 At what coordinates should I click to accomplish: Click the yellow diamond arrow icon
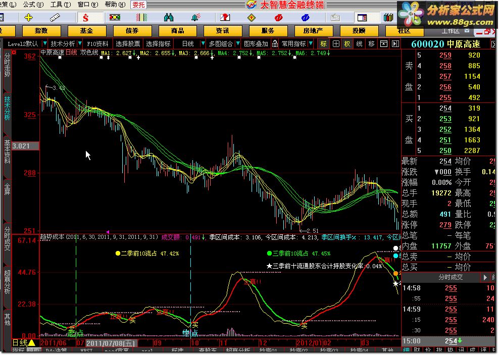click(252, 18)
